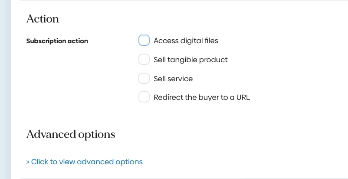Click the Advanced options section heading
The width and height of the screenshot is (348, 179).
click(71, 134)
